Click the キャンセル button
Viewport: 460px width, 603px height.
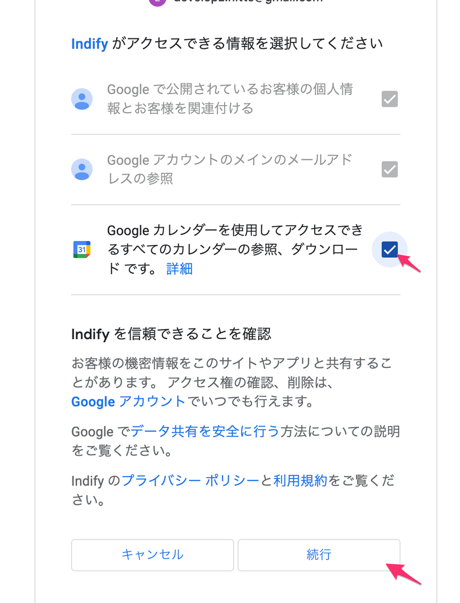(x=152, y=554)
